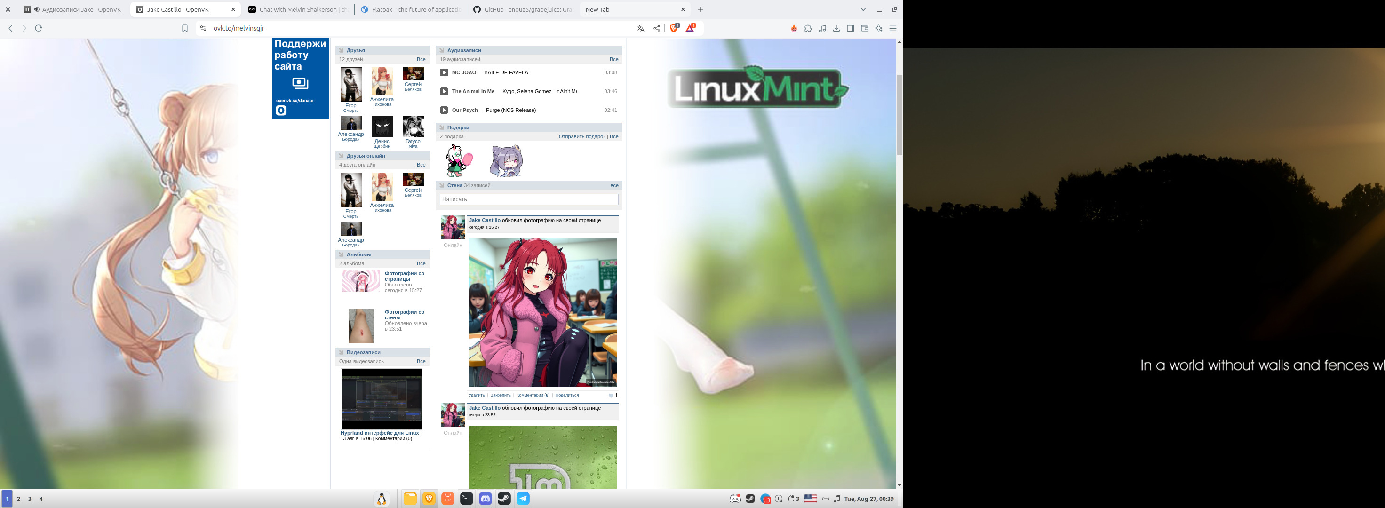Open the tab list dropdown chevron
Viewport: 1385px width, 508px height.
[x=863, y=10]
